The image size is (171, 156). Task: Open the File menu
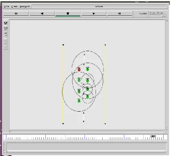(x=6, y=6)
